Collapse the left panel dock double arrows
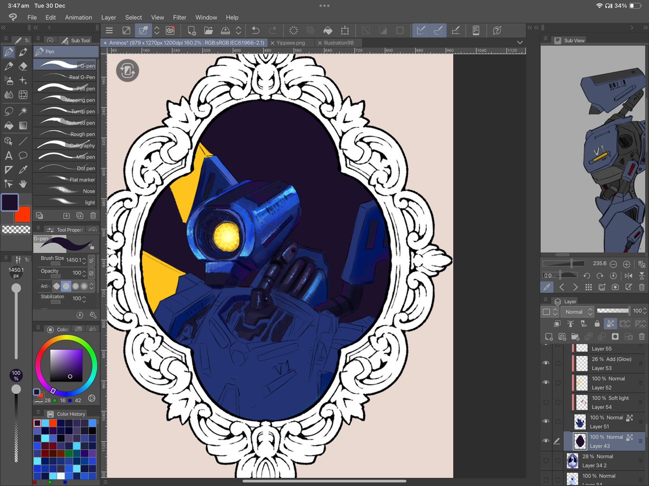Image resolution: width=649 pixels, height=486 pixels. coord(3,28)
